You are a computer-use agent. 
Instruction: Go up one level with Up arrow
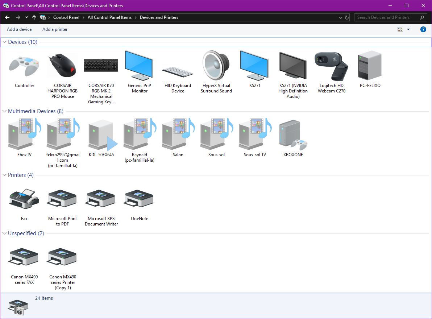pyautogui.click(x=34, y=17)
